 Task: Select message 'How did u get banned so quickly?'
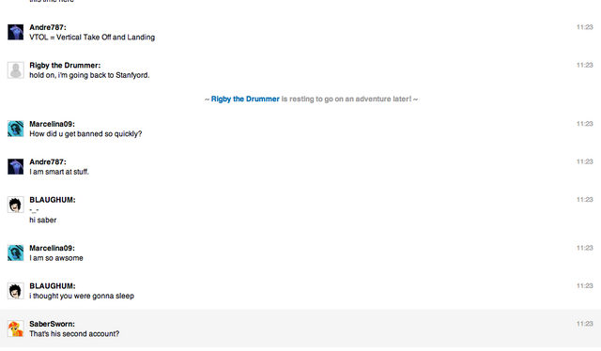point(85,133)
